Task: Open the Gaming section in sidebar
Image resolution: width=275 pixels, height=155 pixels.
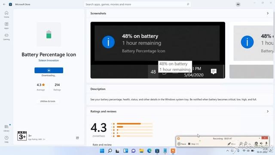Action: 6,37
